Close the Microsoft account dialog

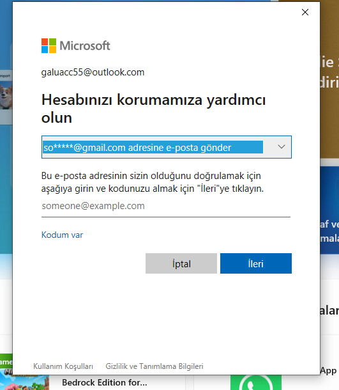[305, 12]
